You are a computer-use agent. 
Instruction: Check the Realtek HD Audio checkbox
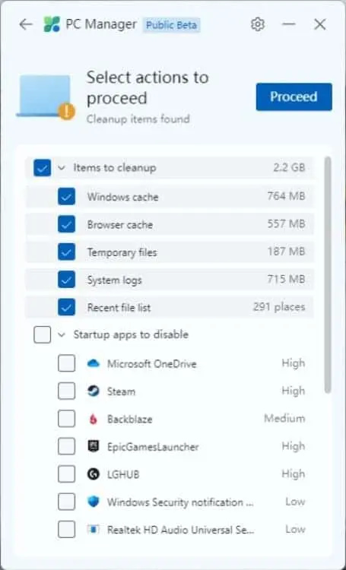(x=67, y=529)
